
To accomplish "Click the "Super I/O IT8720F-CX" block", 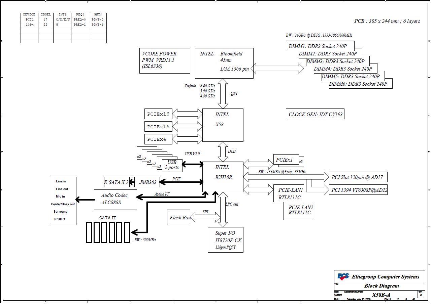I will pyautogui.click(x=226, y=240).
